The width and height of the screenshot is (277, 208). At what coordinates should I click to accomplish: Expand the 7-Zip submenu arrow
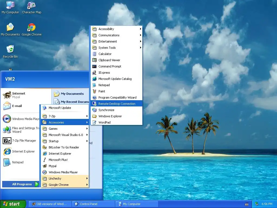click(x=87, y=116)
